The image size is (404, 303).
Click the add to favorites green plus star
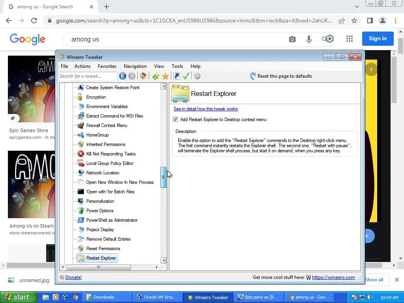(x=155, y=76)
